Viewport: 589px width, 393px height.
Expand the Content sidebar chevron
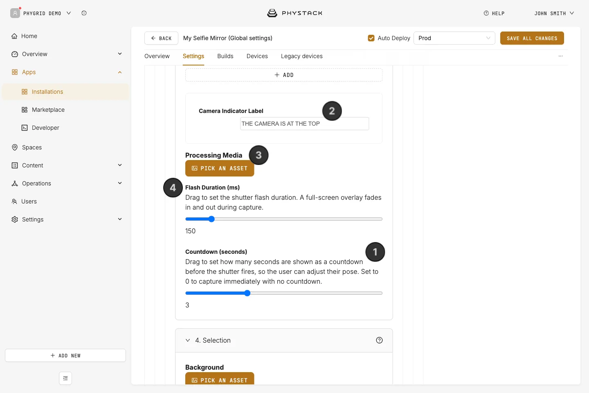[x=120, y=165]
